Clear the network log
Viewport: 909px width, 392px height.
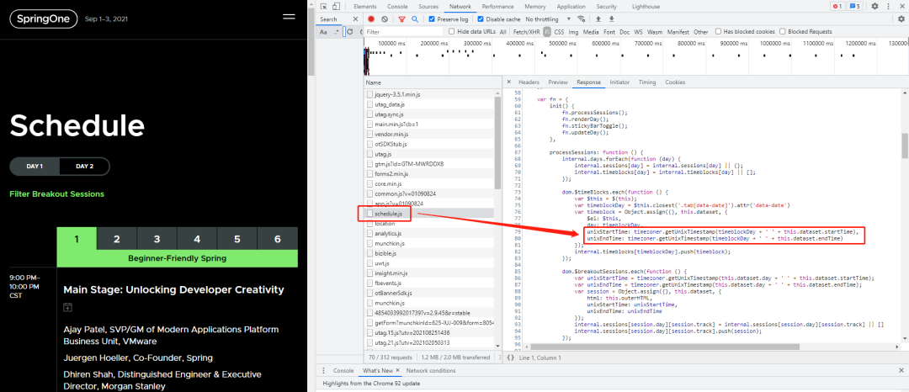(x=385, y=19)
